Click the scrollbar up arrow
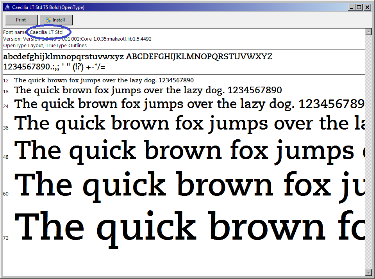 [368, 32]
